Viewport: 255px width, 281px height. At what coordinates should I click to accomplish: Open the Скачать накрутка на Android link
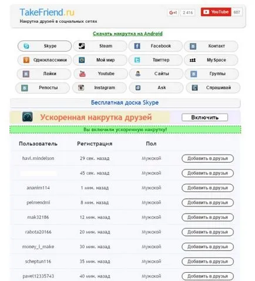point(127,33)
